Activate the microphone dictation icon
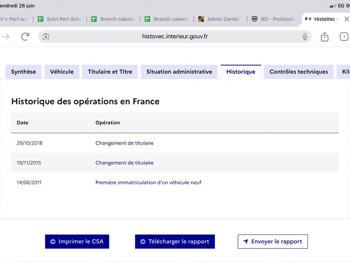The height and width of the screenshot is (262, 350). tap(304, 37)
